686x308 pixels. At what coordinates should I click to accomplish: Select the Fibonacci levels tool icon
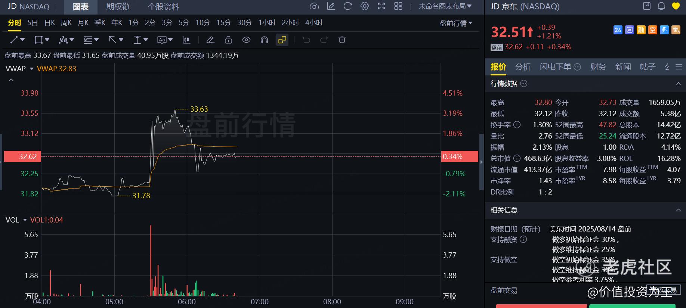pyautogui.click(x=88, y=40)
